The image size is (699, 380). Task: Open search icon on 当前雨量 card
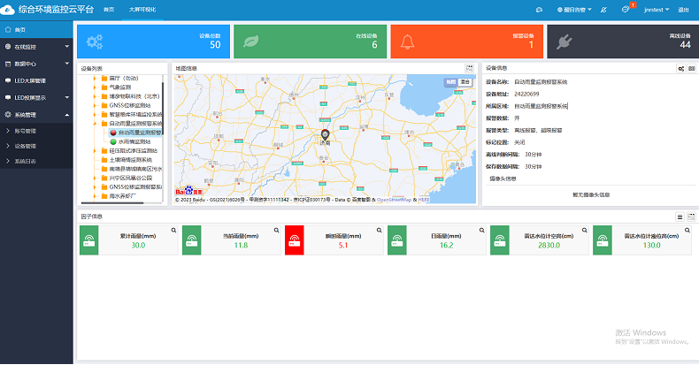coord(276,231)
